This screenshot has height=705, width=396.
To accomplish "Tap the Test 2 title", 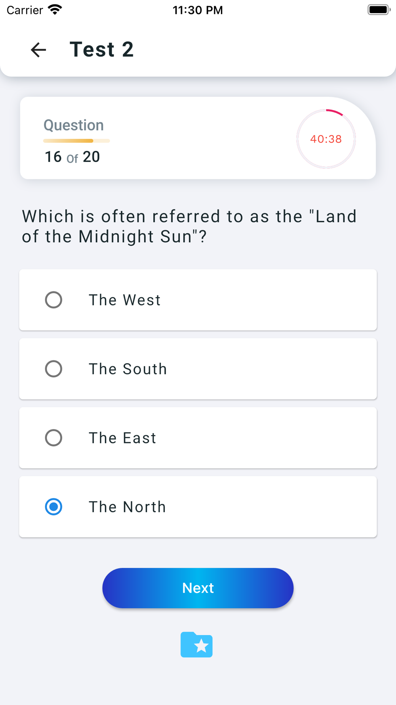I will click(102, 50).
